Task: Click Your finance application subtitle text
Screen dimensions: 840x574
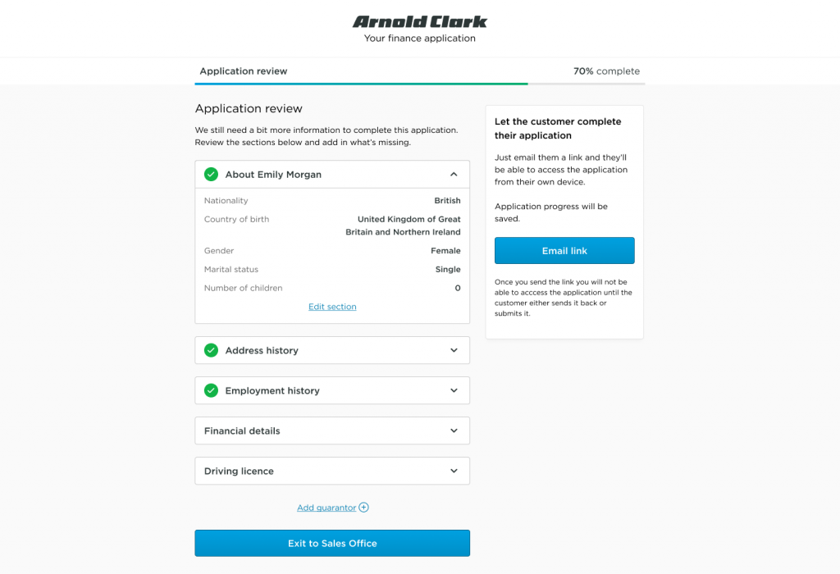Action: coord(419,38)
